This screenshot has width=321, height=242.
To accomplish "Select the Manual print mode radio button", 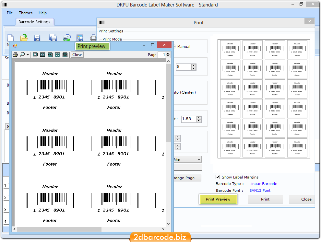I will (x=174, y=47).
